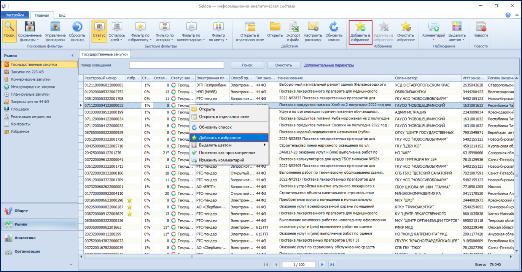Open Новости in the ribbon
Screen dimensions: 522x272
(481, 31)
